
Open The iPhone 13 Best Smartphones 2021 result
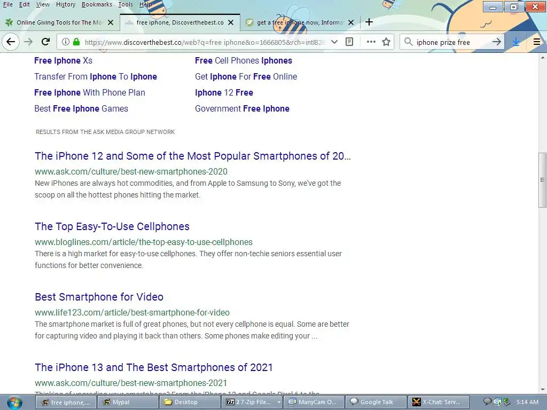(154, 367)
